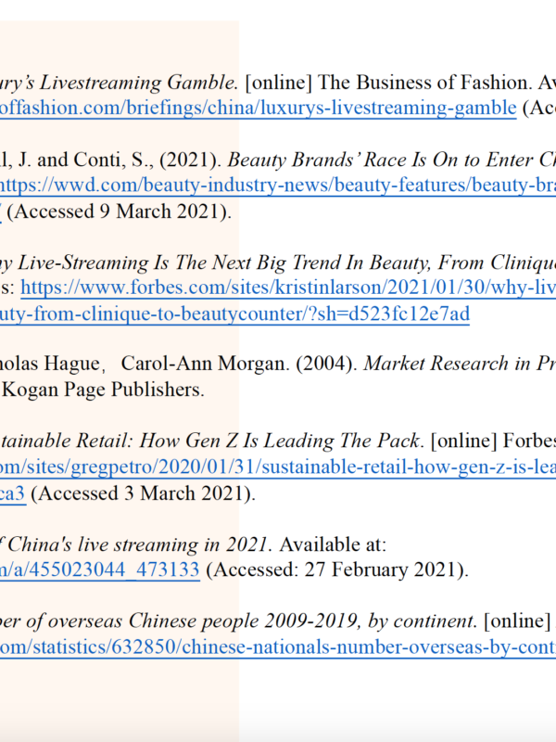
Task: Click the link ending in clinique-to-beautycounter
Action: coord(235,313)
